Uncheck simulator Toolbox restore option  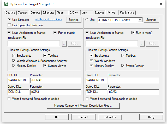pyautogui.click(x=45, y=55)
